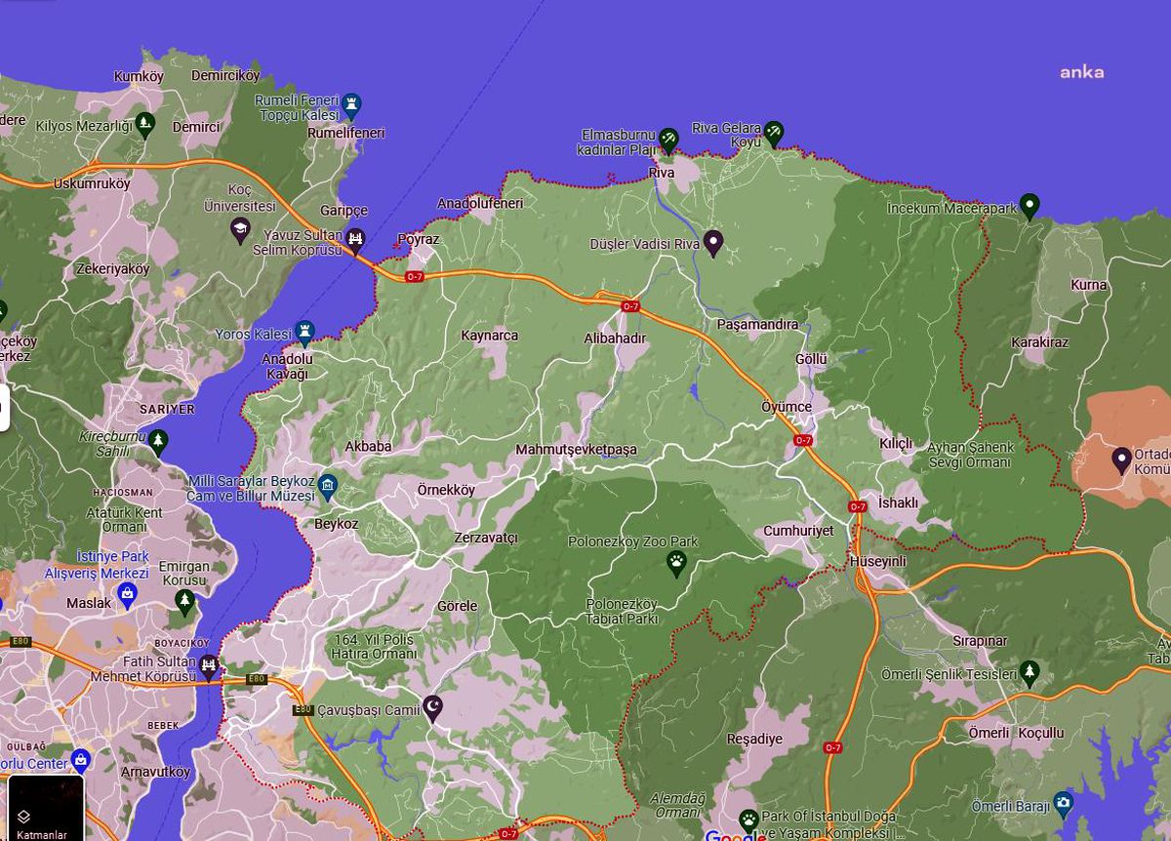Screen dimensions: 1171x841
Task: Click the Düşler Vadisi Riva pin
Action: [713, 241]
